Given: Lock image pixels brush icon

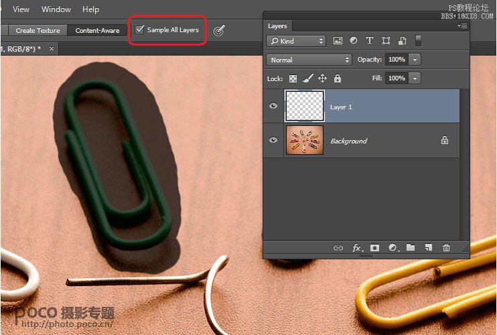Looking at the screenshot, I should 307,78.
